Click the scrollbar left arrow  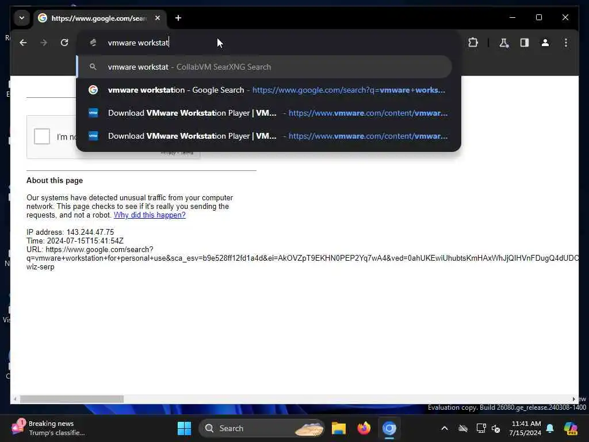(x=15, y=399)
